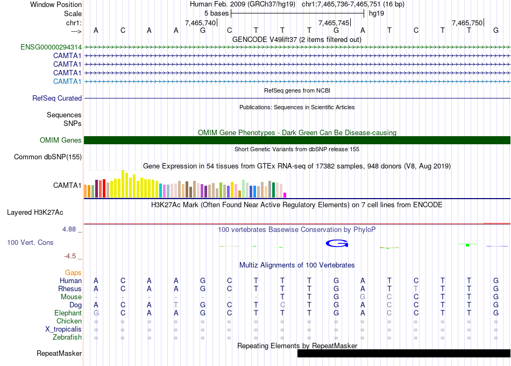Select the Mouse alignment species label
The width and height of the screenshot is (511, 366).
71,297
